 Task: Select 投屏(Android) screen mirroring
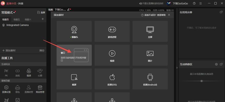coord(150,79)
